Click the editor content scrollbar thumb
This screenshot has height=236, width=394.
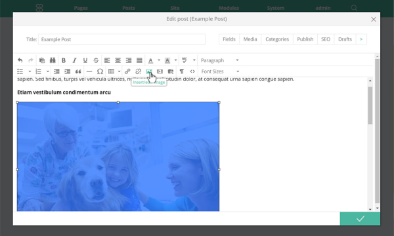point(370,106)
